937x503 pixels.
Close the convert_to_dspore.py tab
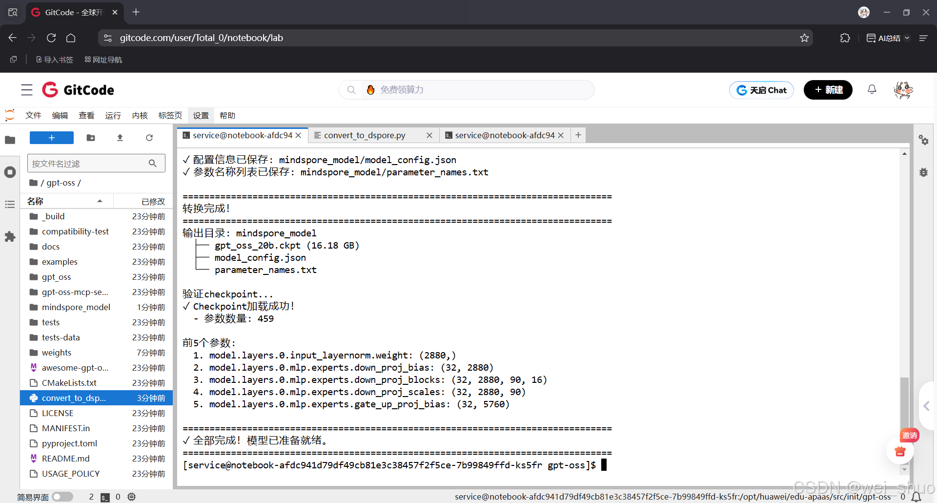(x=429, y=135)
